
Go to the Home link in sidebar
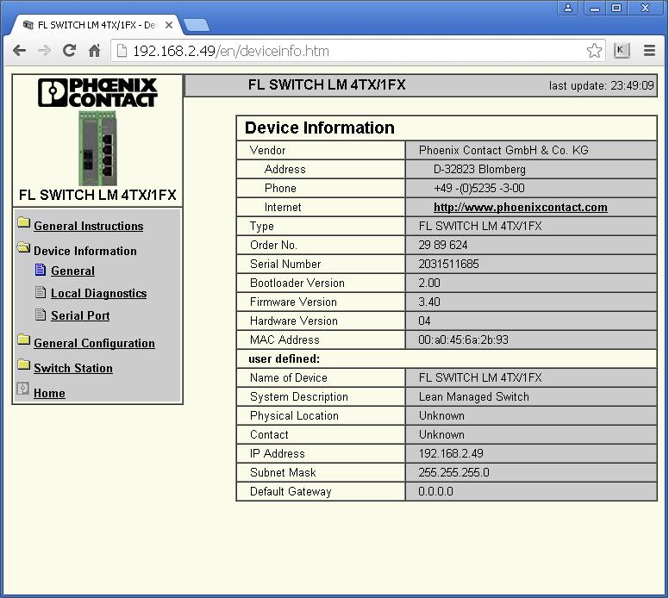[49, 393]
